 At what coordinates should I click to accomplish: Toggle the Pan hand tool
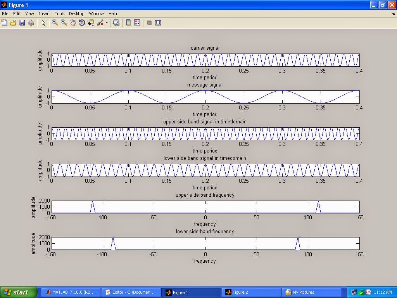72,23
